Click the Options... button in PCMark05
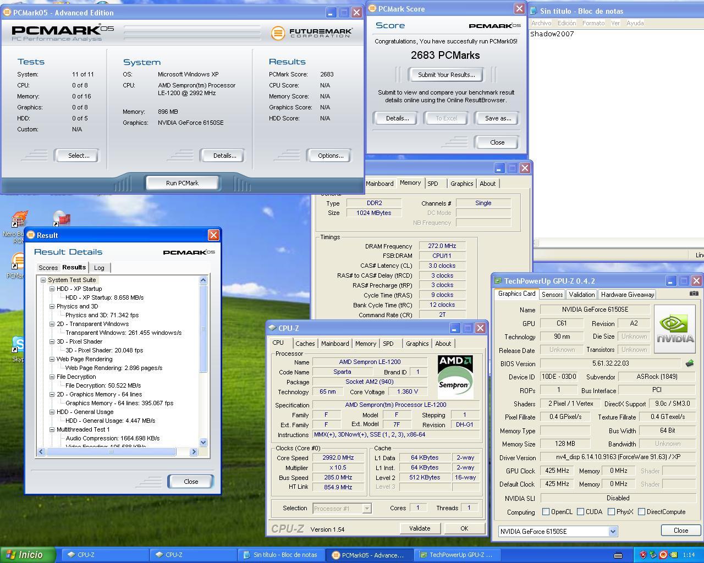 tap(331, 156)
